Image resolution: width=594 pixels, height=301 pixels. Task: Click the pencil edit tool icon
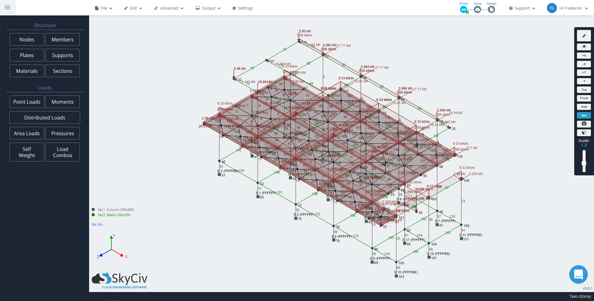pos(584,36)
